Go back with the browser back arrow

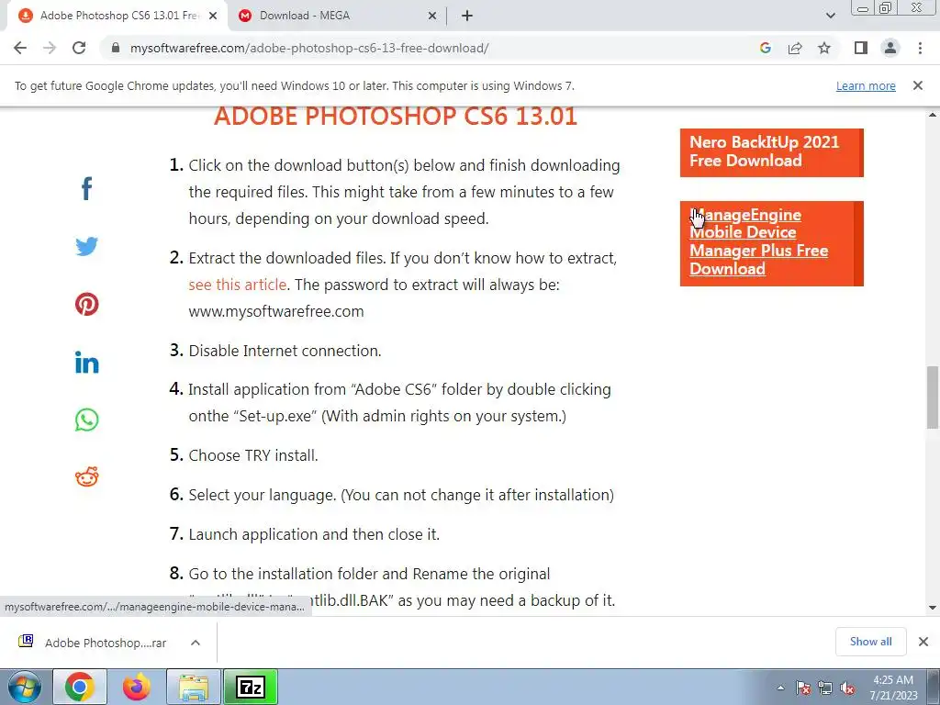20,48
